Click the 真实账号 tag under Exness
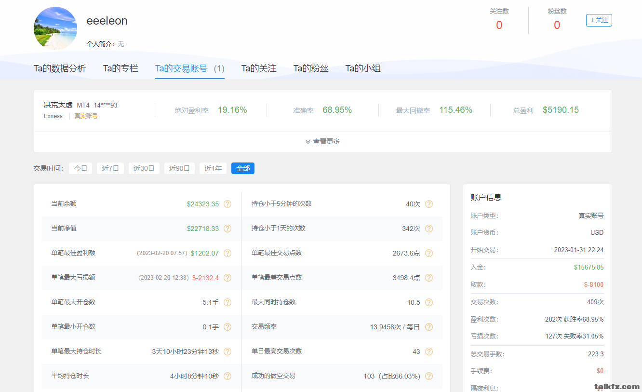The image size is (642, 392). pos(86,116)
